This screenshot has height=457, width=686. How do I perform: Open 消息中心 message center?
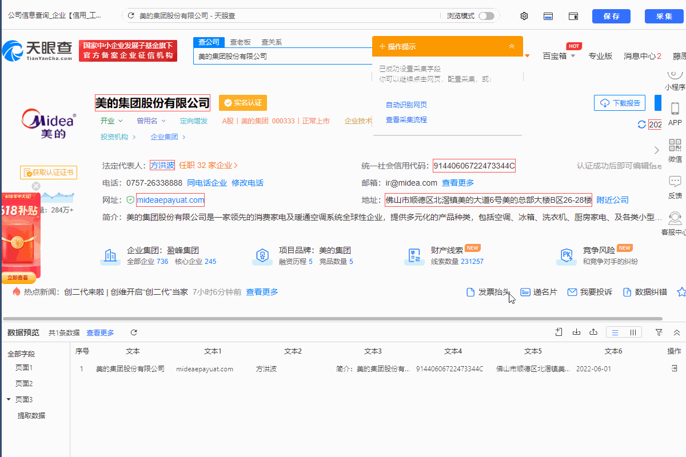coord(643,56)
